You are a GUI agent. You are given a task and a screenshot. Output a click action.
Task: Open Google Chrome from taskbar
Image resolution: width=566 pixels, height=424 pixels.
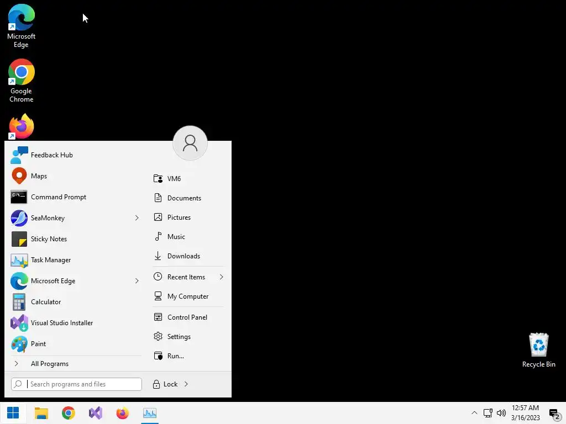click(x=68, y=413)
